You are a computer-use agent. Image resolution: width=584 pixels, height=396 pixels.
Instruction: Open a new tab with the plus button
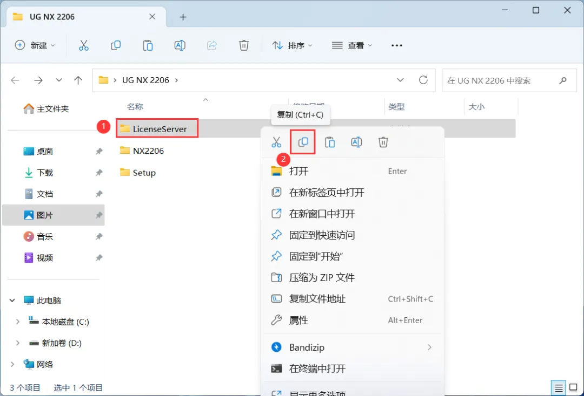[x=183, y=17]
